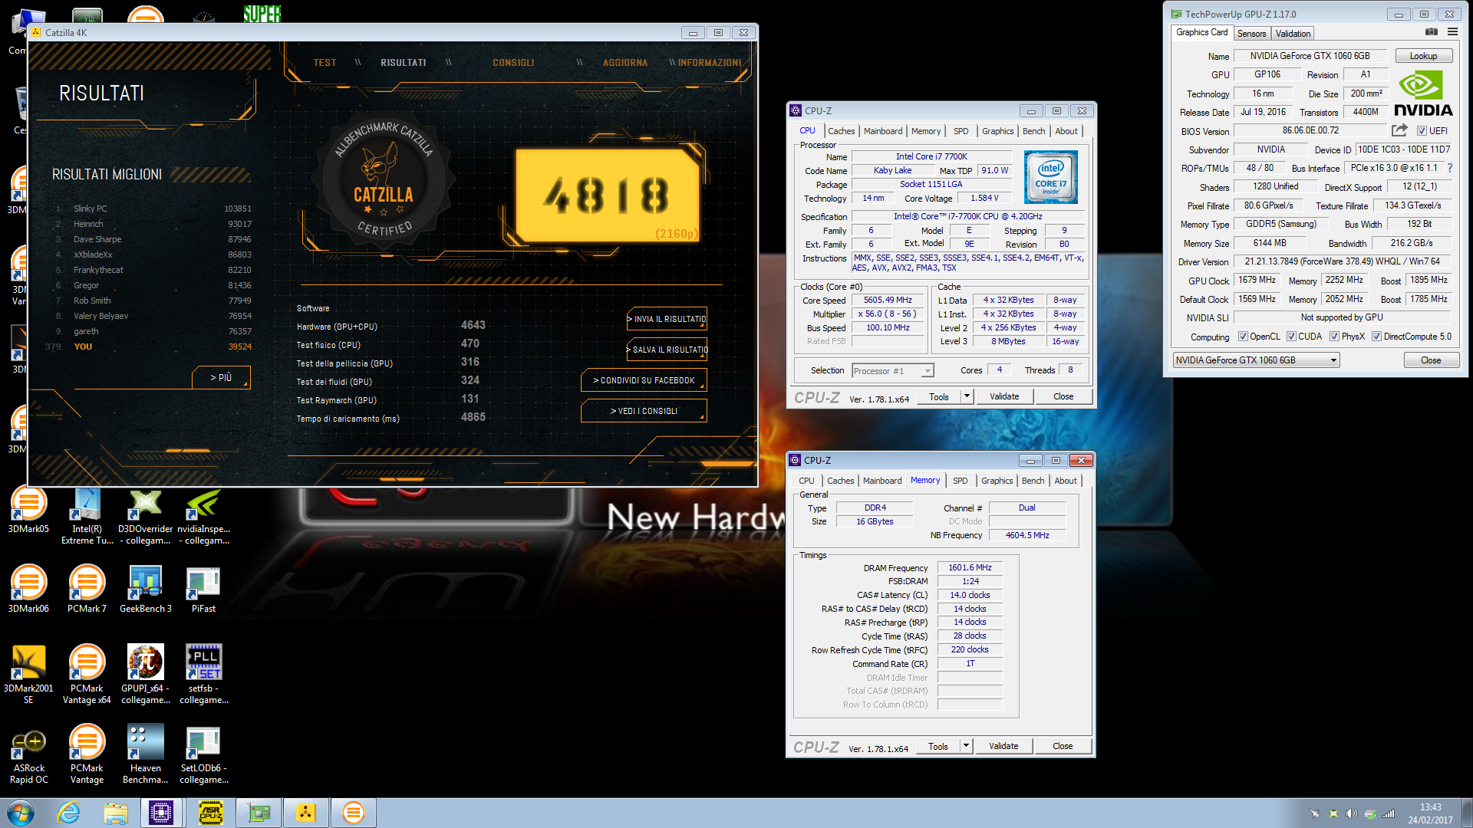Screen dimensions: 1473x828
Task: Click PIÙ button under best results
Action: 221,378
